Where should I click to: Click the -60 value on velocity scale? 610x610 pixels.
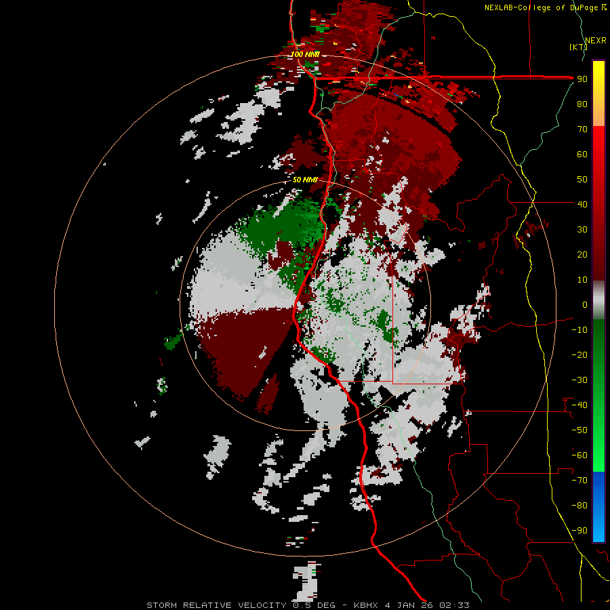click(579, 455)
